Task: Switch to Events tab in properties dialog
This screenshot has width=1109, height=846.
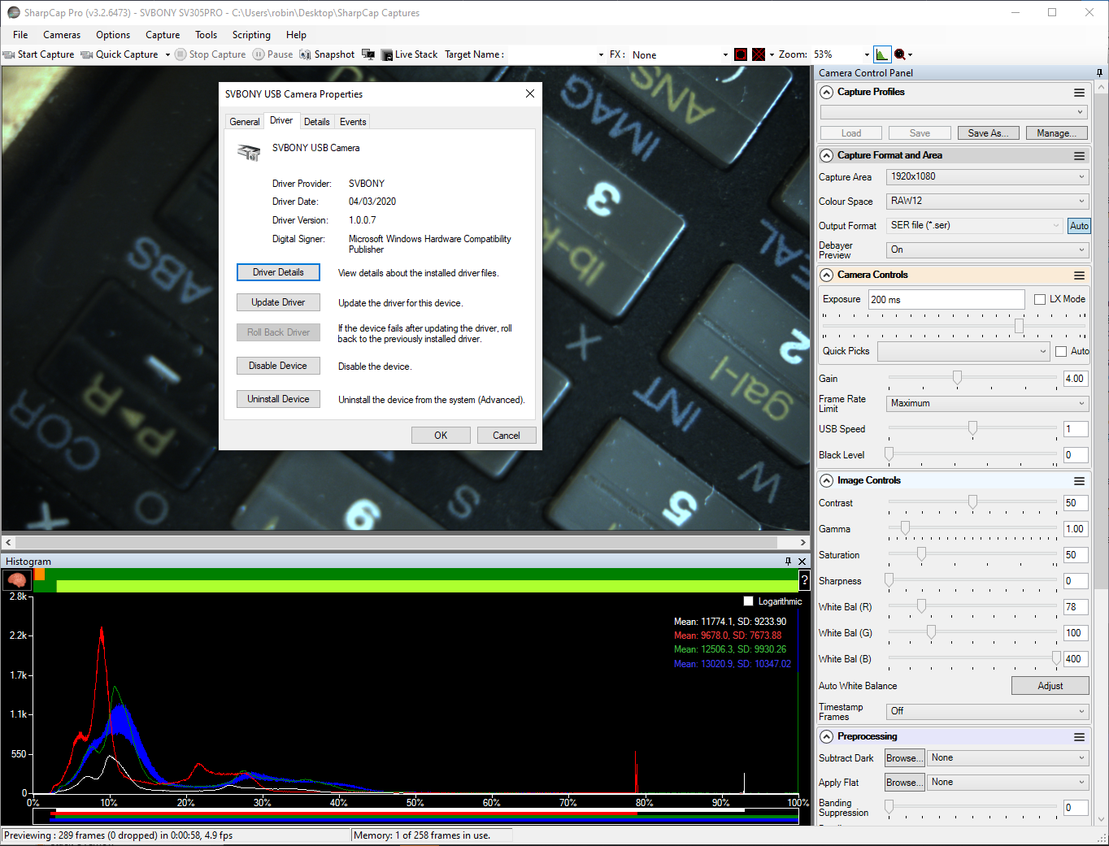Action: coord(353,122)
